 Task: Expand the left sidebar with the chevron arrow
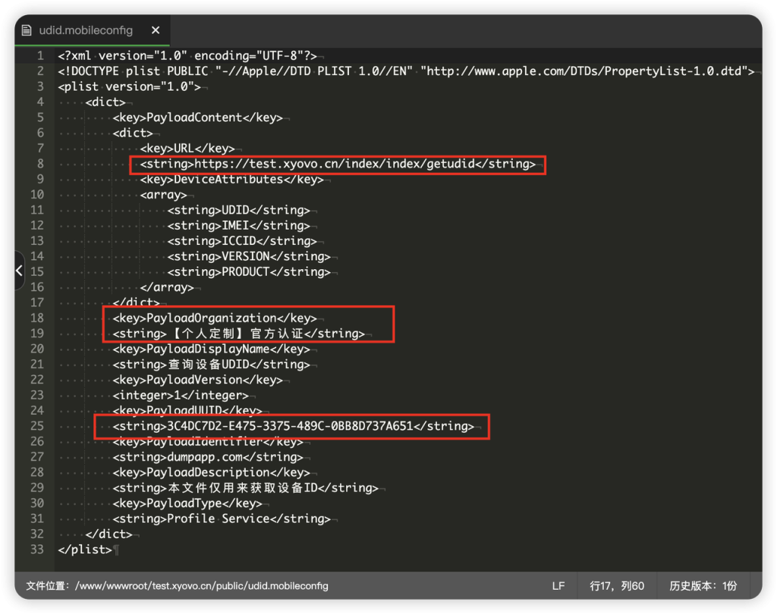(x=19, y=271)
